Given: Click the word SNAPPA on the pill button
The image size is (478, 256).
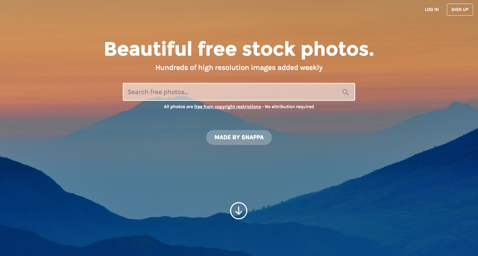Looking at the screenshot, I should click(x=253, y=137).
